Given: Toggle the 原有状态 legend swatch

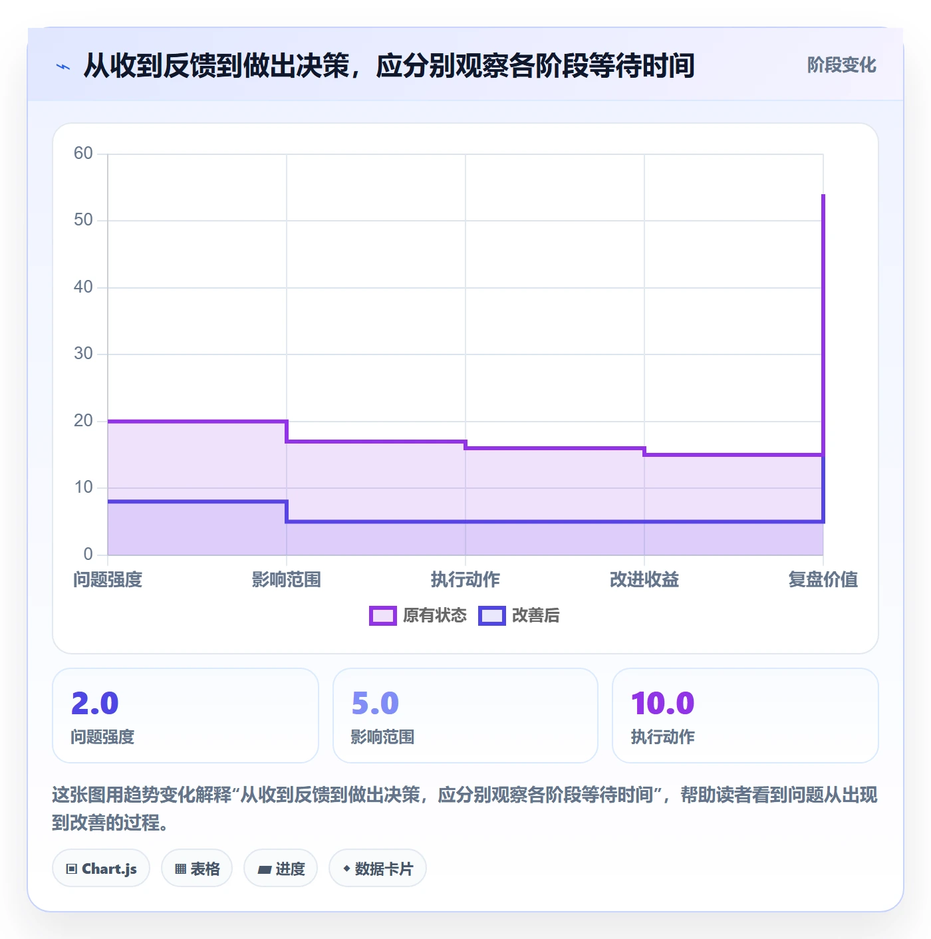Looking at the screenshot, I should point(382,616).
